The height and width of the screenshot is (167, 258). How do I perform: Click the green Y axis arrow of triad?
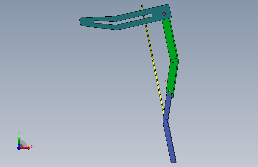click(x=19, y=141)
